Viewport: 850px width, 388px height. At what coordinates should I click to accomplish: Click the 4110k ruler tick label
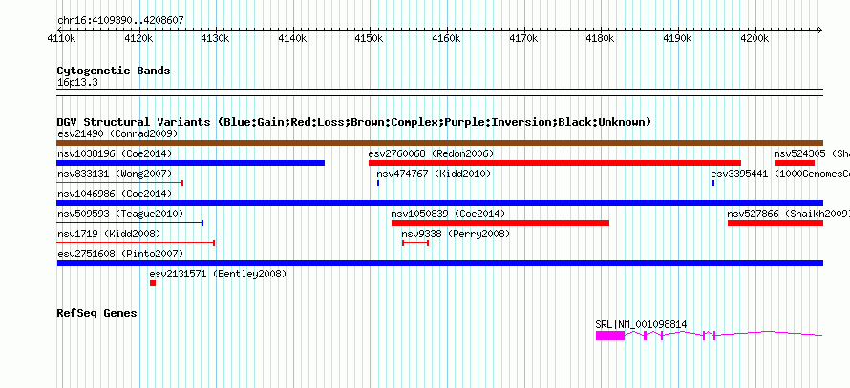click(x=61, y=39)
